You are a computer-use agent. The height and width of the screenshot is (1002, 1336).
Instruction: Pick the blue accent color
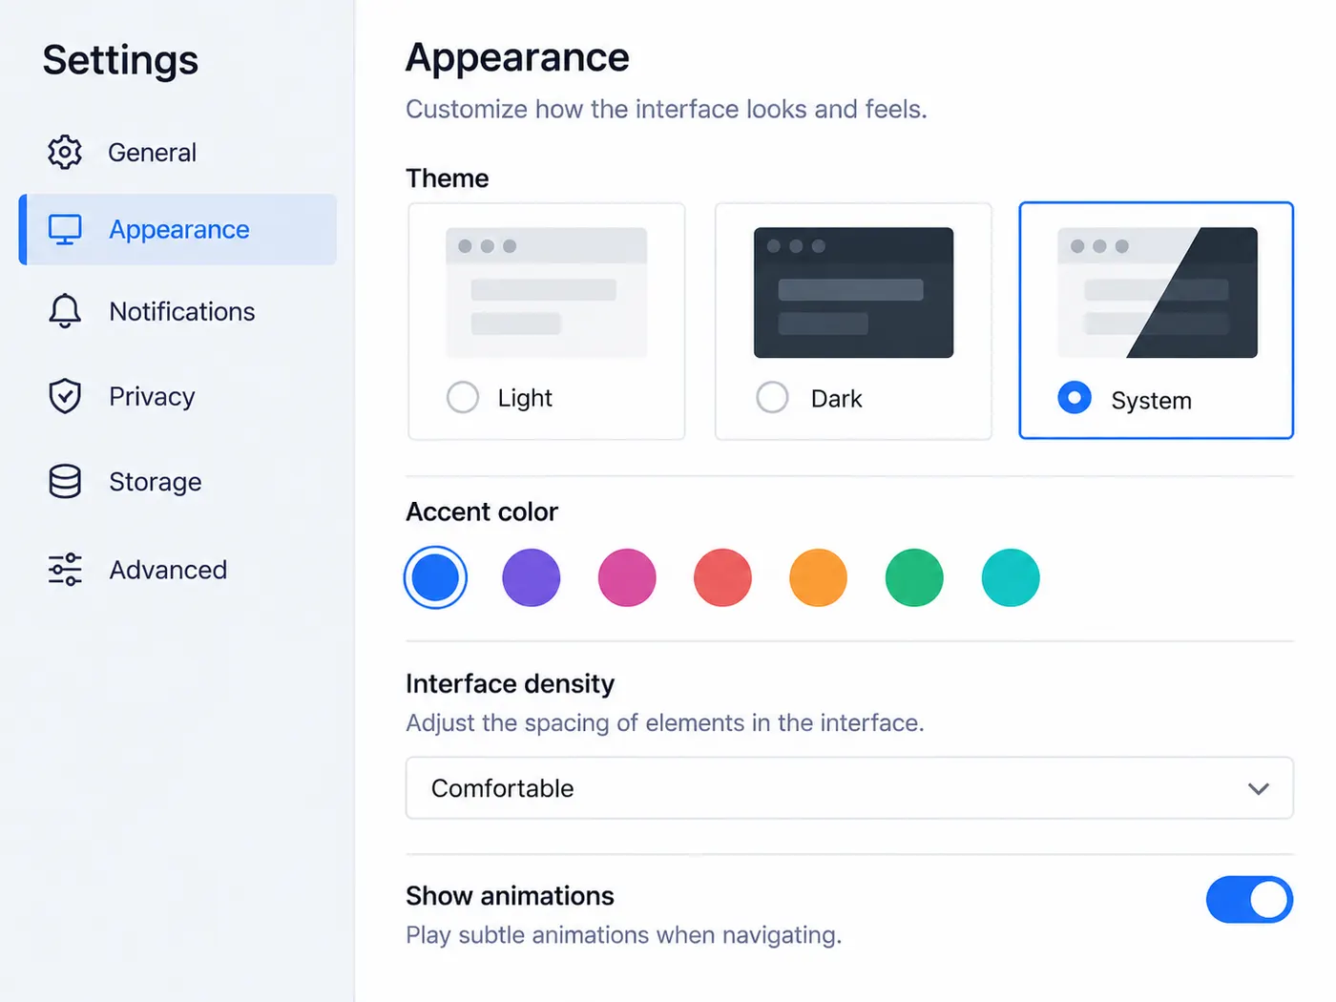(x=435, y=577)
